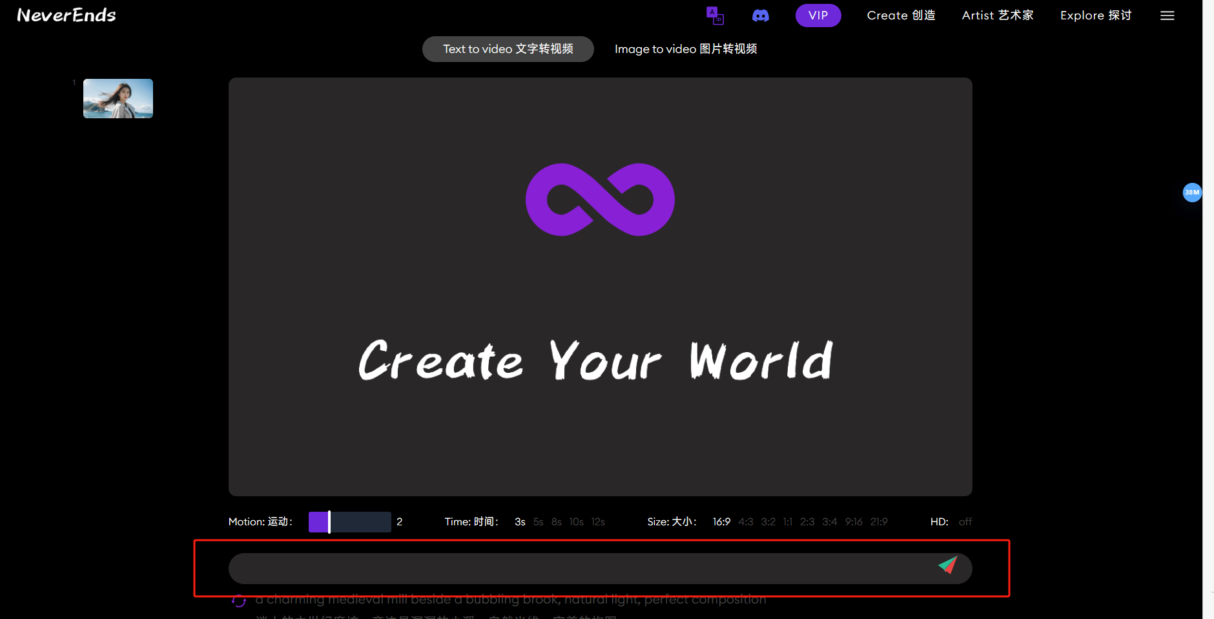
Task: Select the Text to video tab
Action: (x=508, y=49)
